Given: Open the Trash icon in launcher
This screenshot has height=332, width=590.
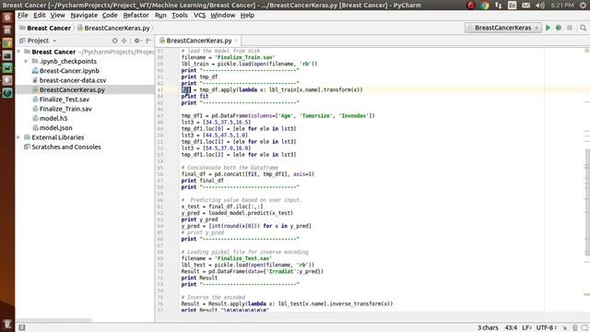Looking at the screenshot, I should (7, 324).
